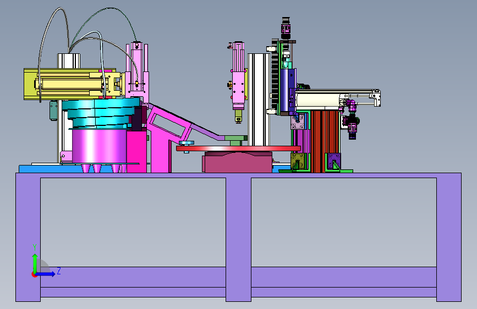Screen dimensions: 477x309
Task: Pick the small blue knob on the turntable
Action: (187, 144)
